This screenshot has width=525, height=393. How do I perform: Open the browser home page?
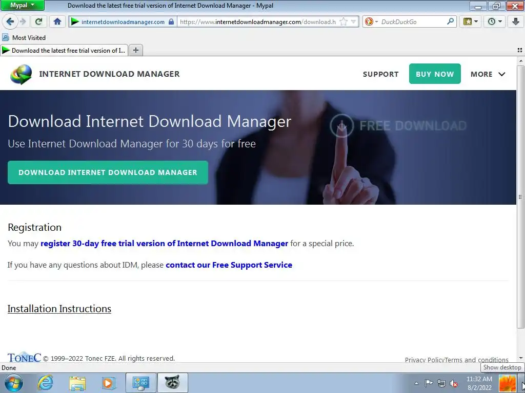coord(57,21)
